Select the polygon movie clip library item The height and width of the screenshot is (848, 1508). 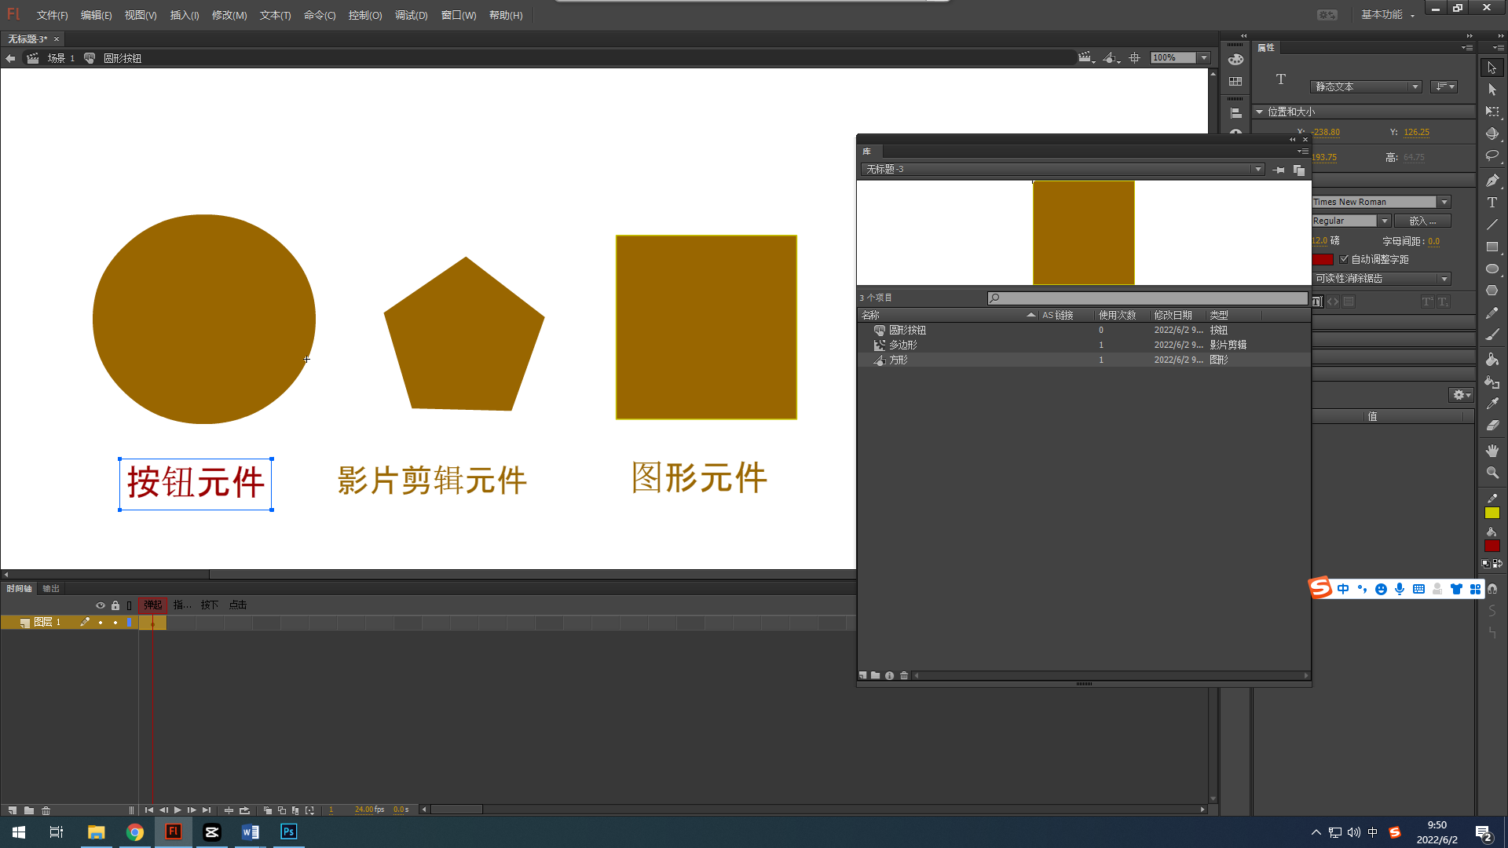pyautogui.click(x=902, y=345)
